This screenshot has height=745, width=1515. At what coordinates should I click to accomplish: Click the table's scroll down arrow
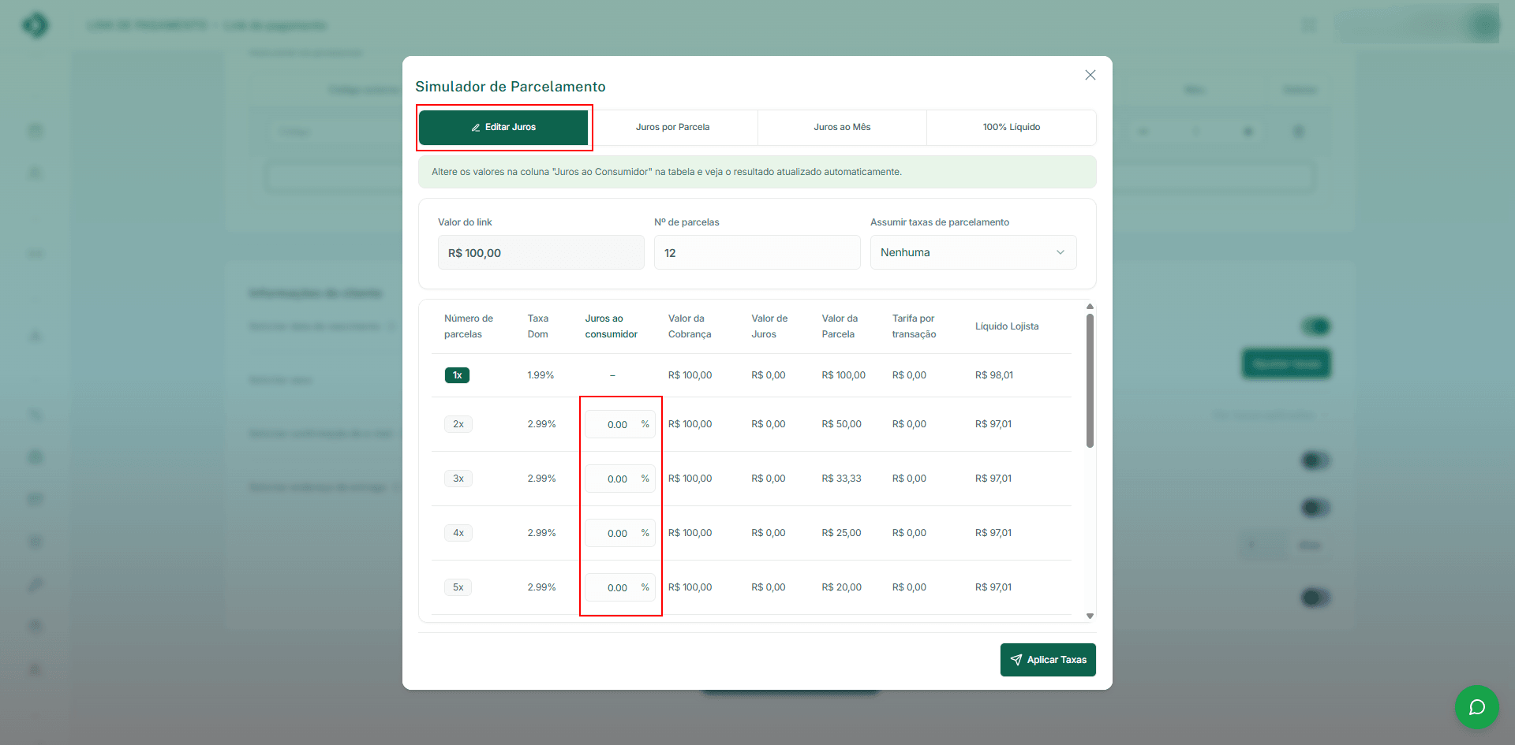1090,616
